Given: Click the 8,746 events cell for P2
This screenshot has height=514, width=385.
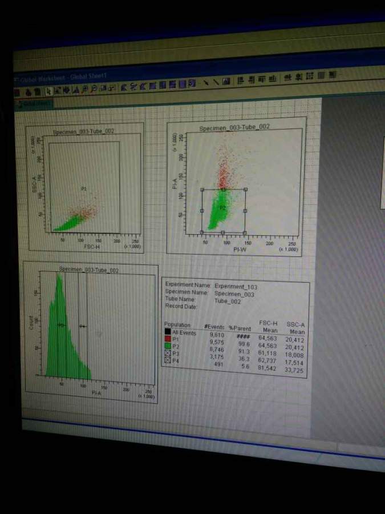Looking at the screenshot, I should tap(217, 350).
